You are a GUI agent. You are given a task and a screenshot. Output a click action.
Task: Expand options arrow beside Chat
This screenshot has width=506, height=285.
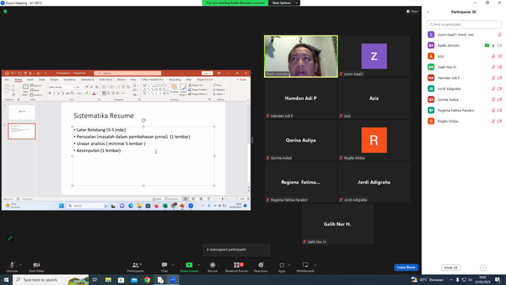(173, 265)
